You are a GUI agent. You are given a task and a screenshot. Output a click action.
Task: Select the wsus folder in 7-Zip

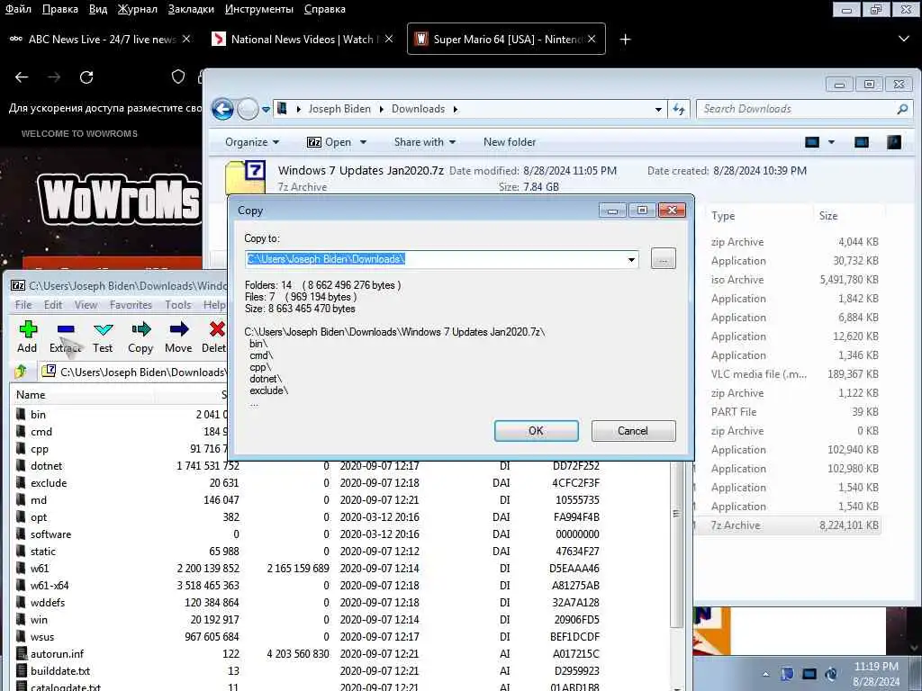point(42,637)
